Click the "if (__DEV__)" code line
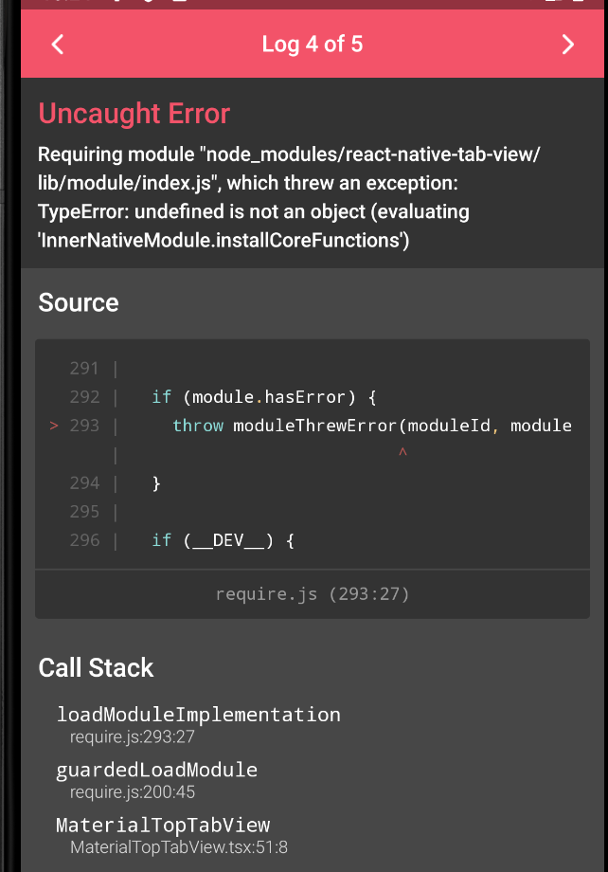The height and width of the screenshot is (872, 608). 224,540
